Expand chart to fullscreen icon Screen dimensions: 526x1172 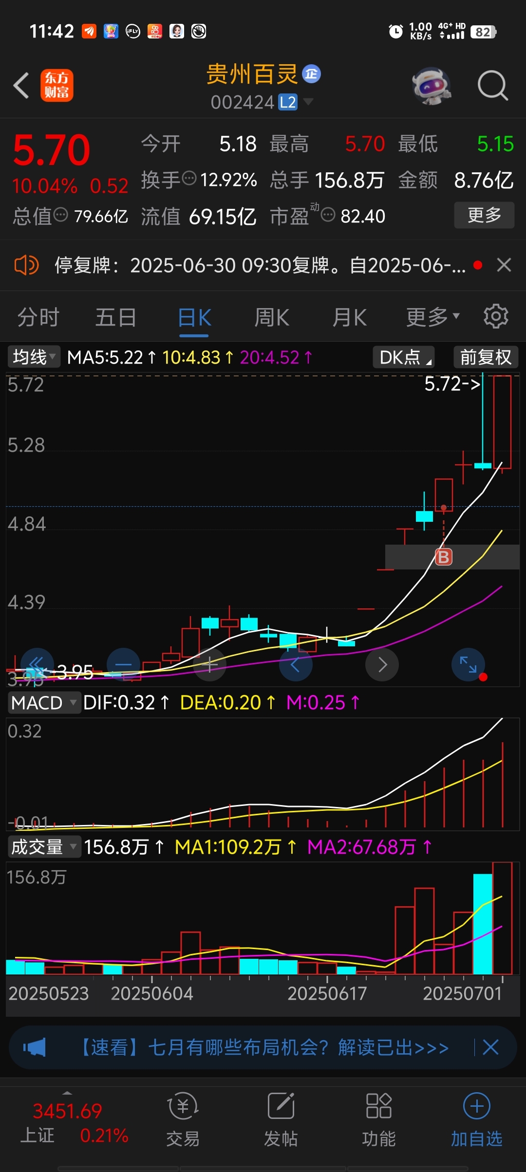click(468, 664)
